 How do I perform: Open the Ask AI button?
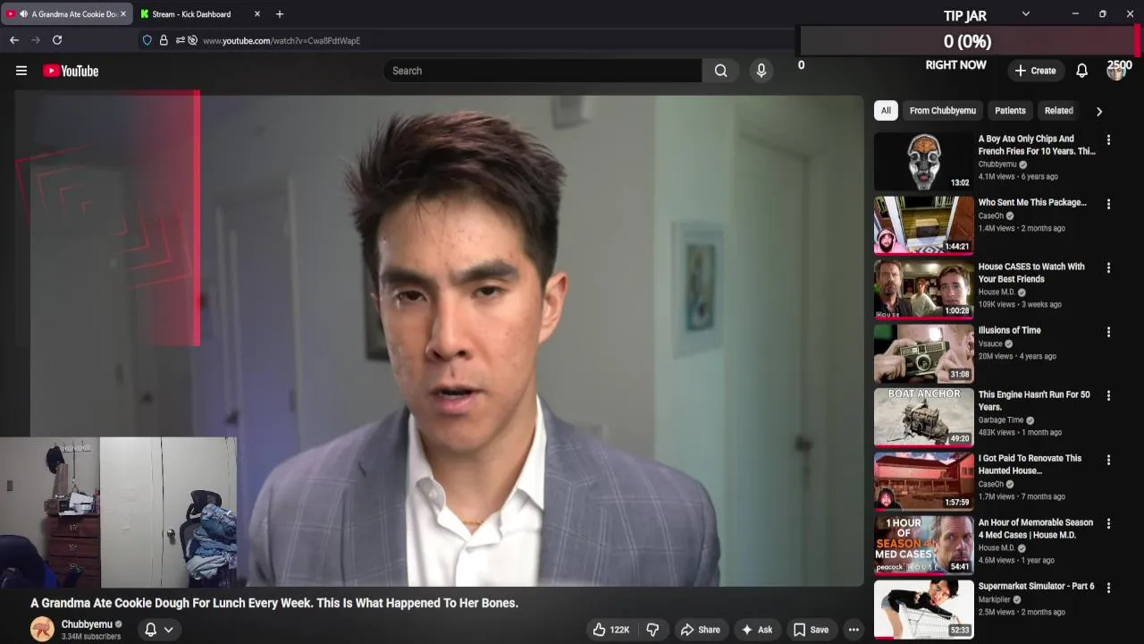click(756, 630)
